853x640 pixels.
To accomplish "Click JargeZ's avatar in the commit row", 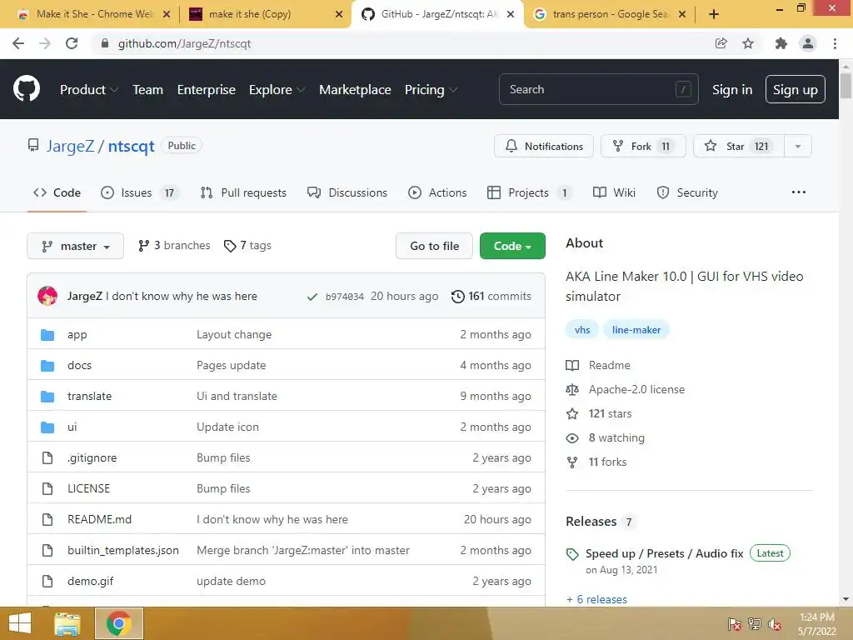I will tap(47, 296).
